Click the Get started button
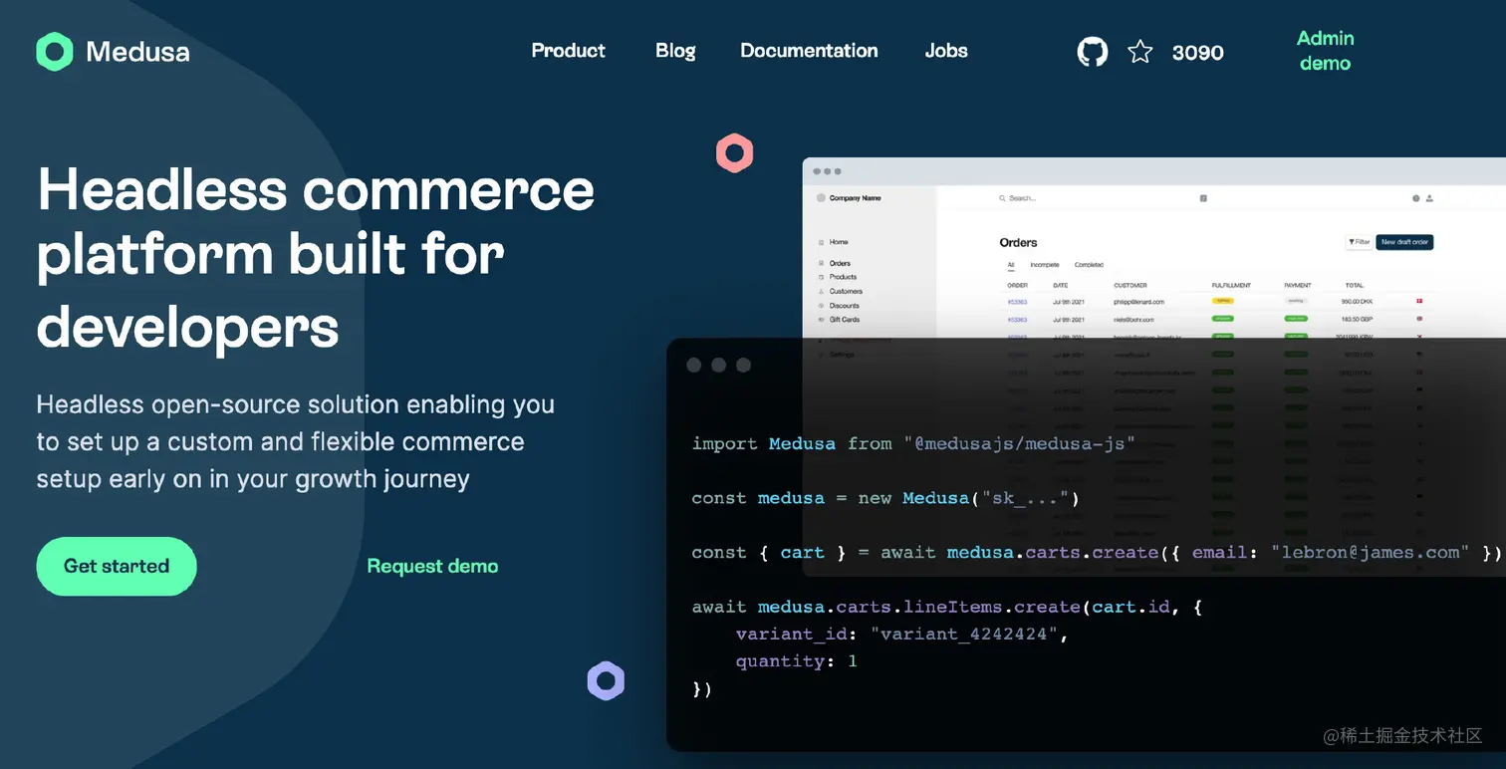The height and width of the screenshot is (769, 1506). click(117, 566)
